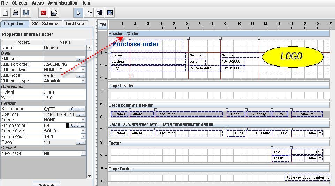The height and width of the screenshot is (186, 335).
Task: Select the Purchase order title field
Action: point(147,45)
